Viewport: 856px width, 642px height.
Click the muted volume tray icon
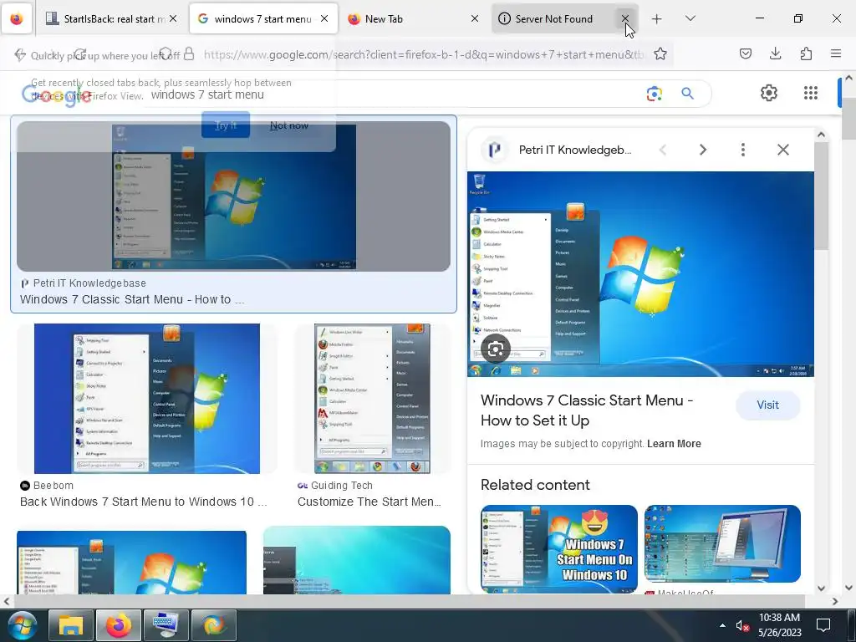pos(741,625)
